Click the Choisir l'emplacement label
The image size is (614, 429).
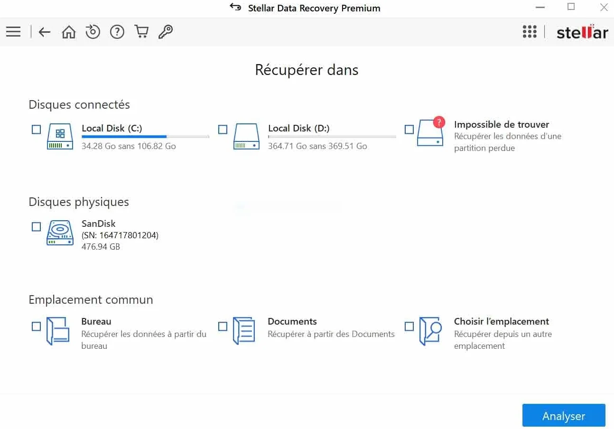tap(502, 321)
